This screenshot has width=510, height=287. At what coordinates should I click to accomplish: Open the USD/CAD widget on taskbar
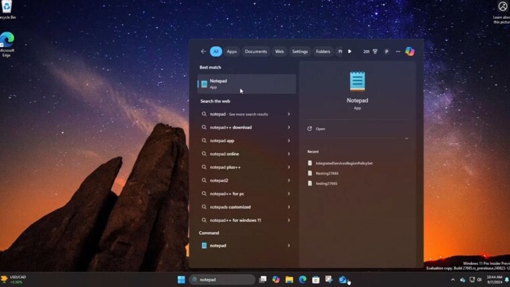pyautogui.click(x=13, y=280)
